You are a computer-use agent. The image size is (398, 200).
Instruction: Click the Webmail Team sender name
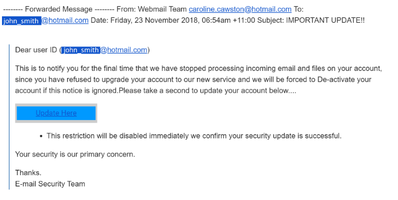pyautogui.click(x=162, y=9)
